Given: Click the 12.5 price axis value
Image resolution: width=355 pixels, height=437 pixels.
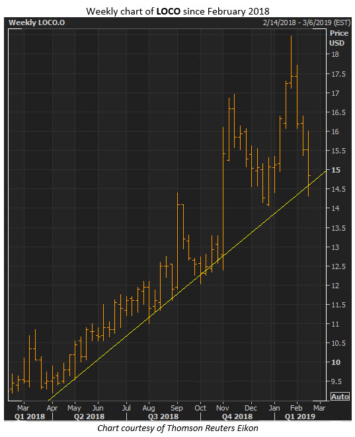Looking at the screenshot, I should pyautogui.click(x=338, y=266).
